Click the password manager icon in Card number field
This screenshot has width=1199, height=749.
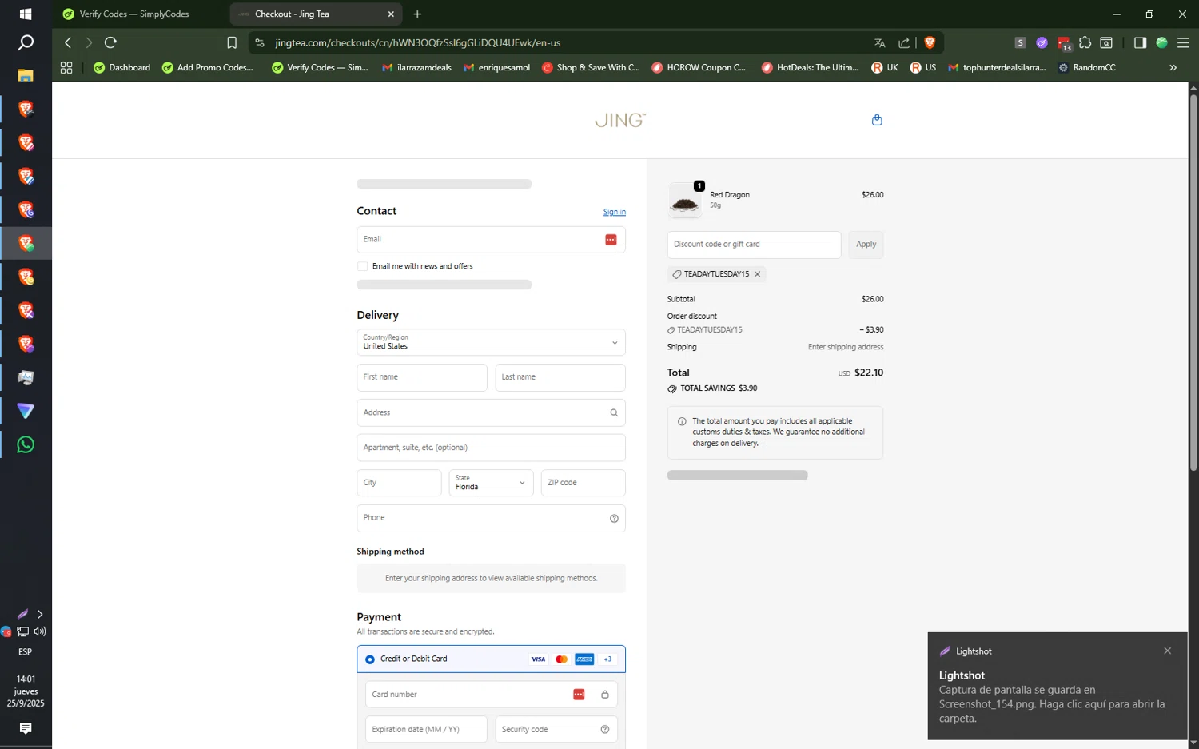pos(579,695)
